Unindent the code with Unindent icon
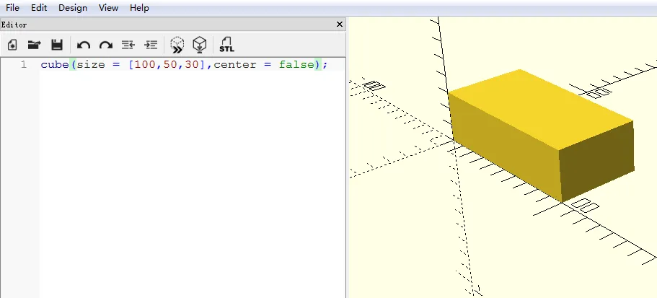Viewport: 657px width, 298px height. point(128,45)
